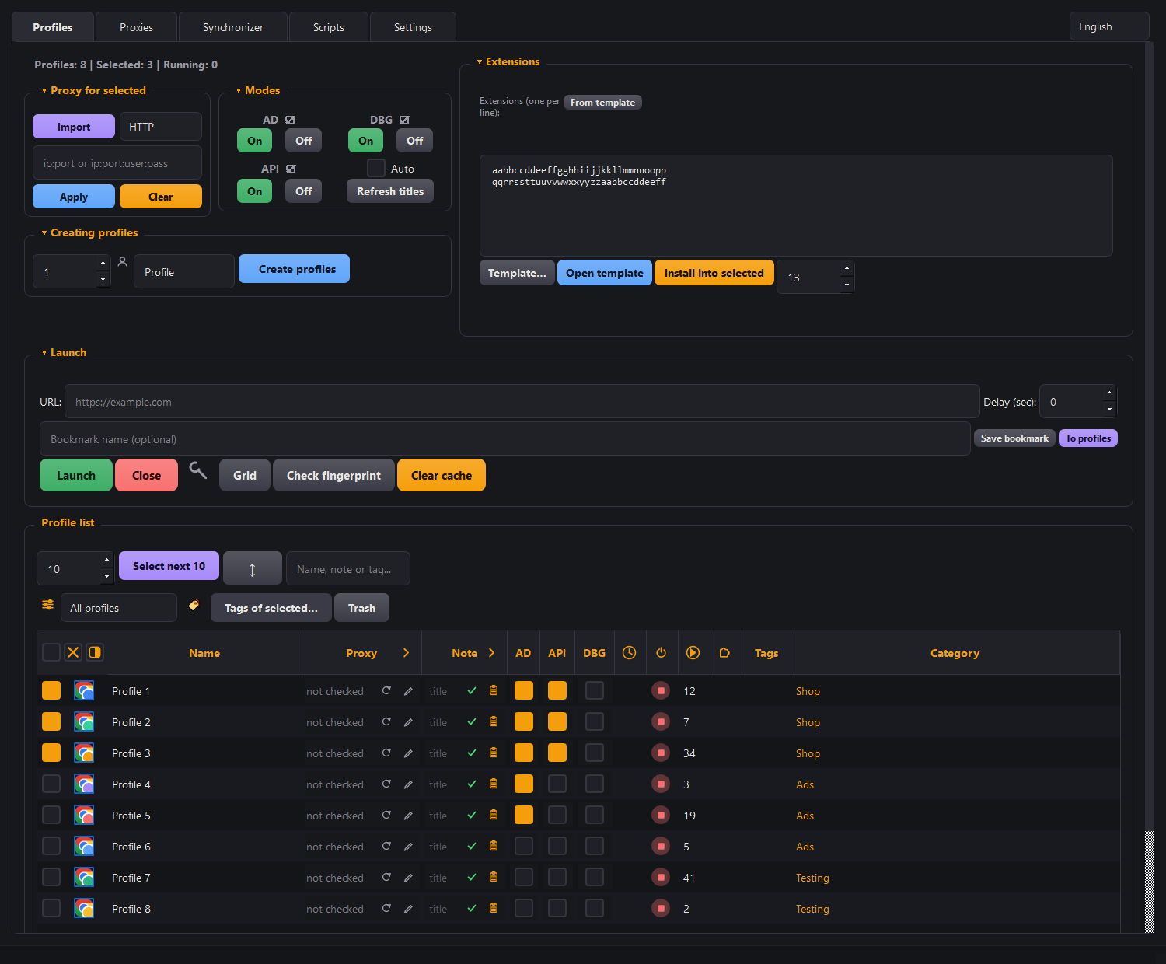Click the Check fingerprint button
This screenshot has width=1166, height=964.
pyautogui.click(x=333, y=475)
